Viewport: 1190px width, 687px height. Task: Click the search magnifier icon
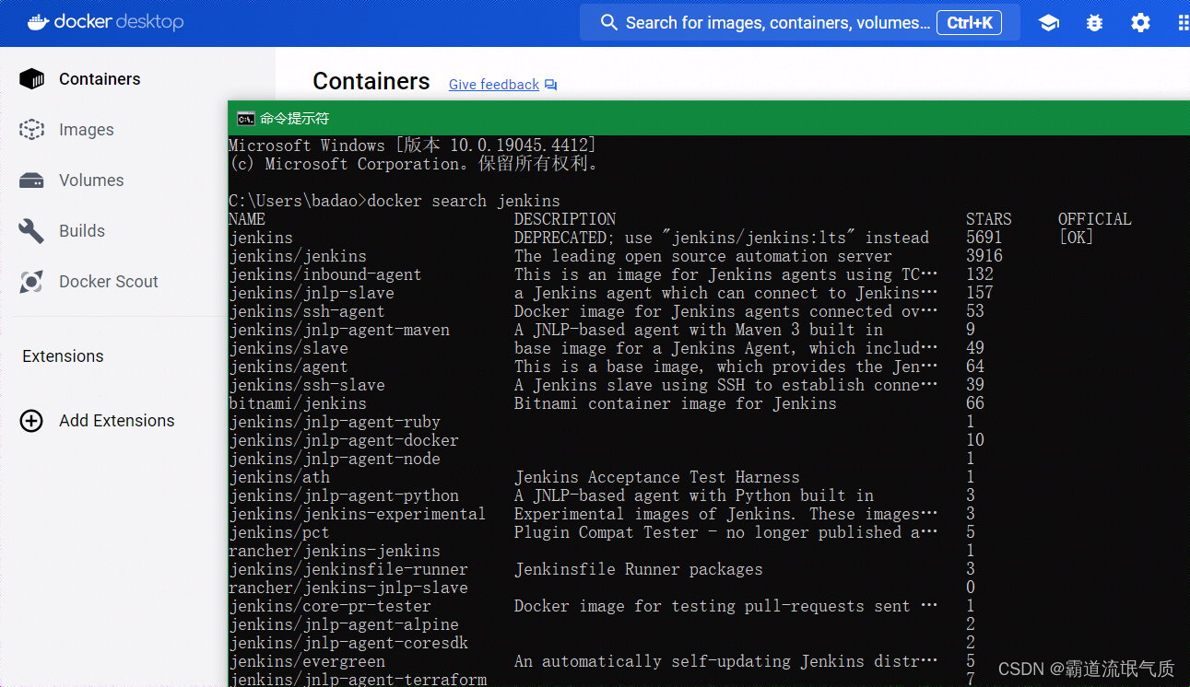(608, 23)
